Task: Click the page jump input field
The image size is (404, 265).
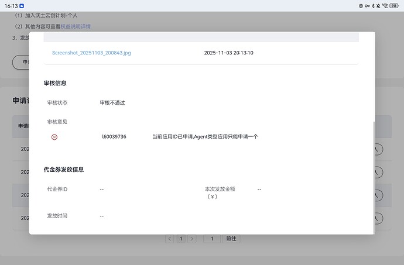Action: click(x=212, y=239)
